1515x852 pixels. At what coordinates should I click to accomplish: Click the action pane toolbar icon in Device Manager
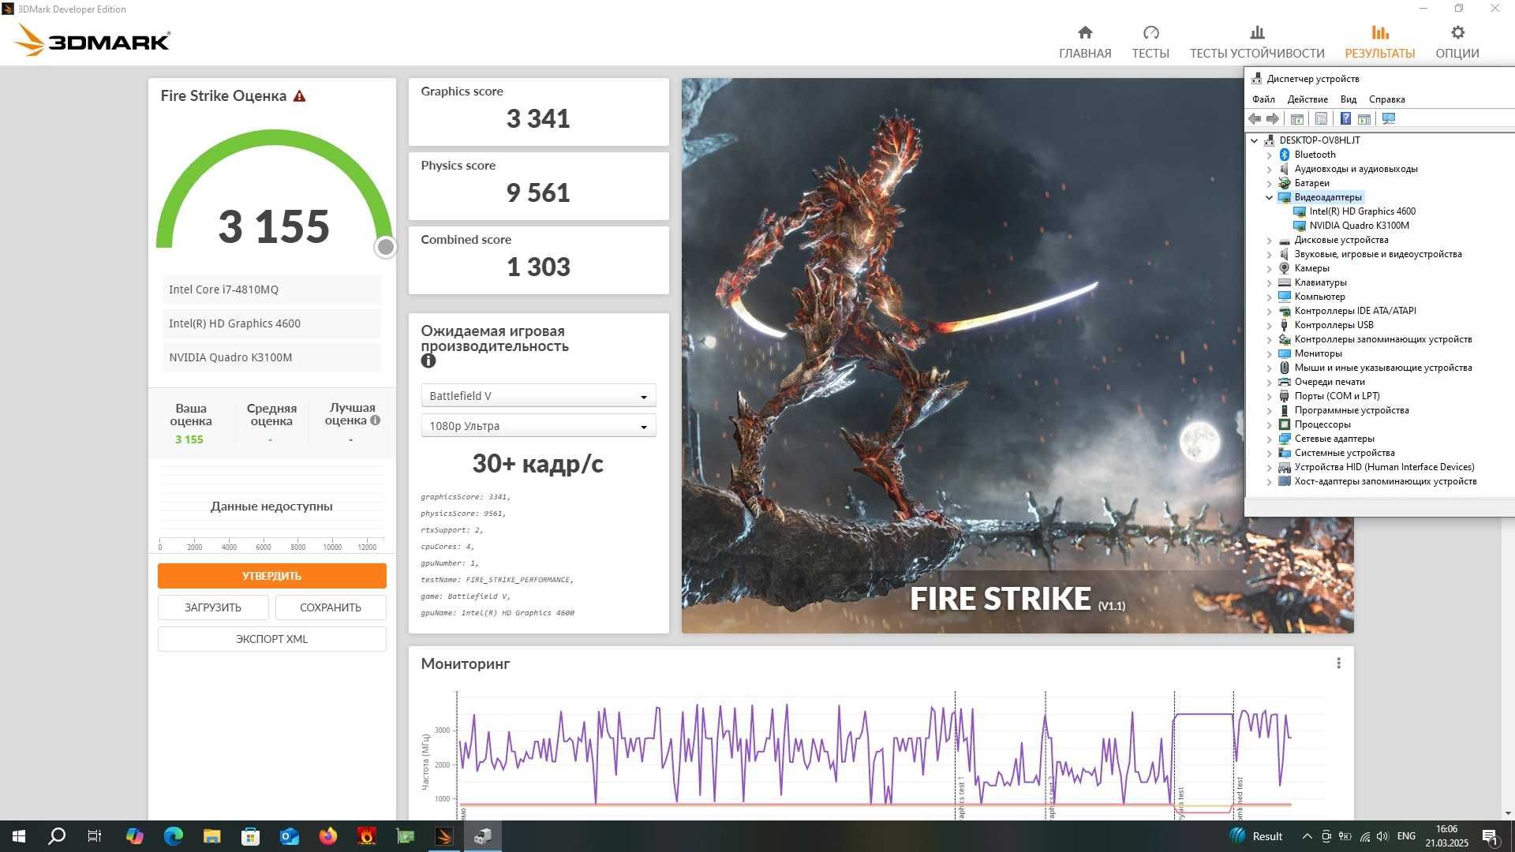(x=1363, y=119)
